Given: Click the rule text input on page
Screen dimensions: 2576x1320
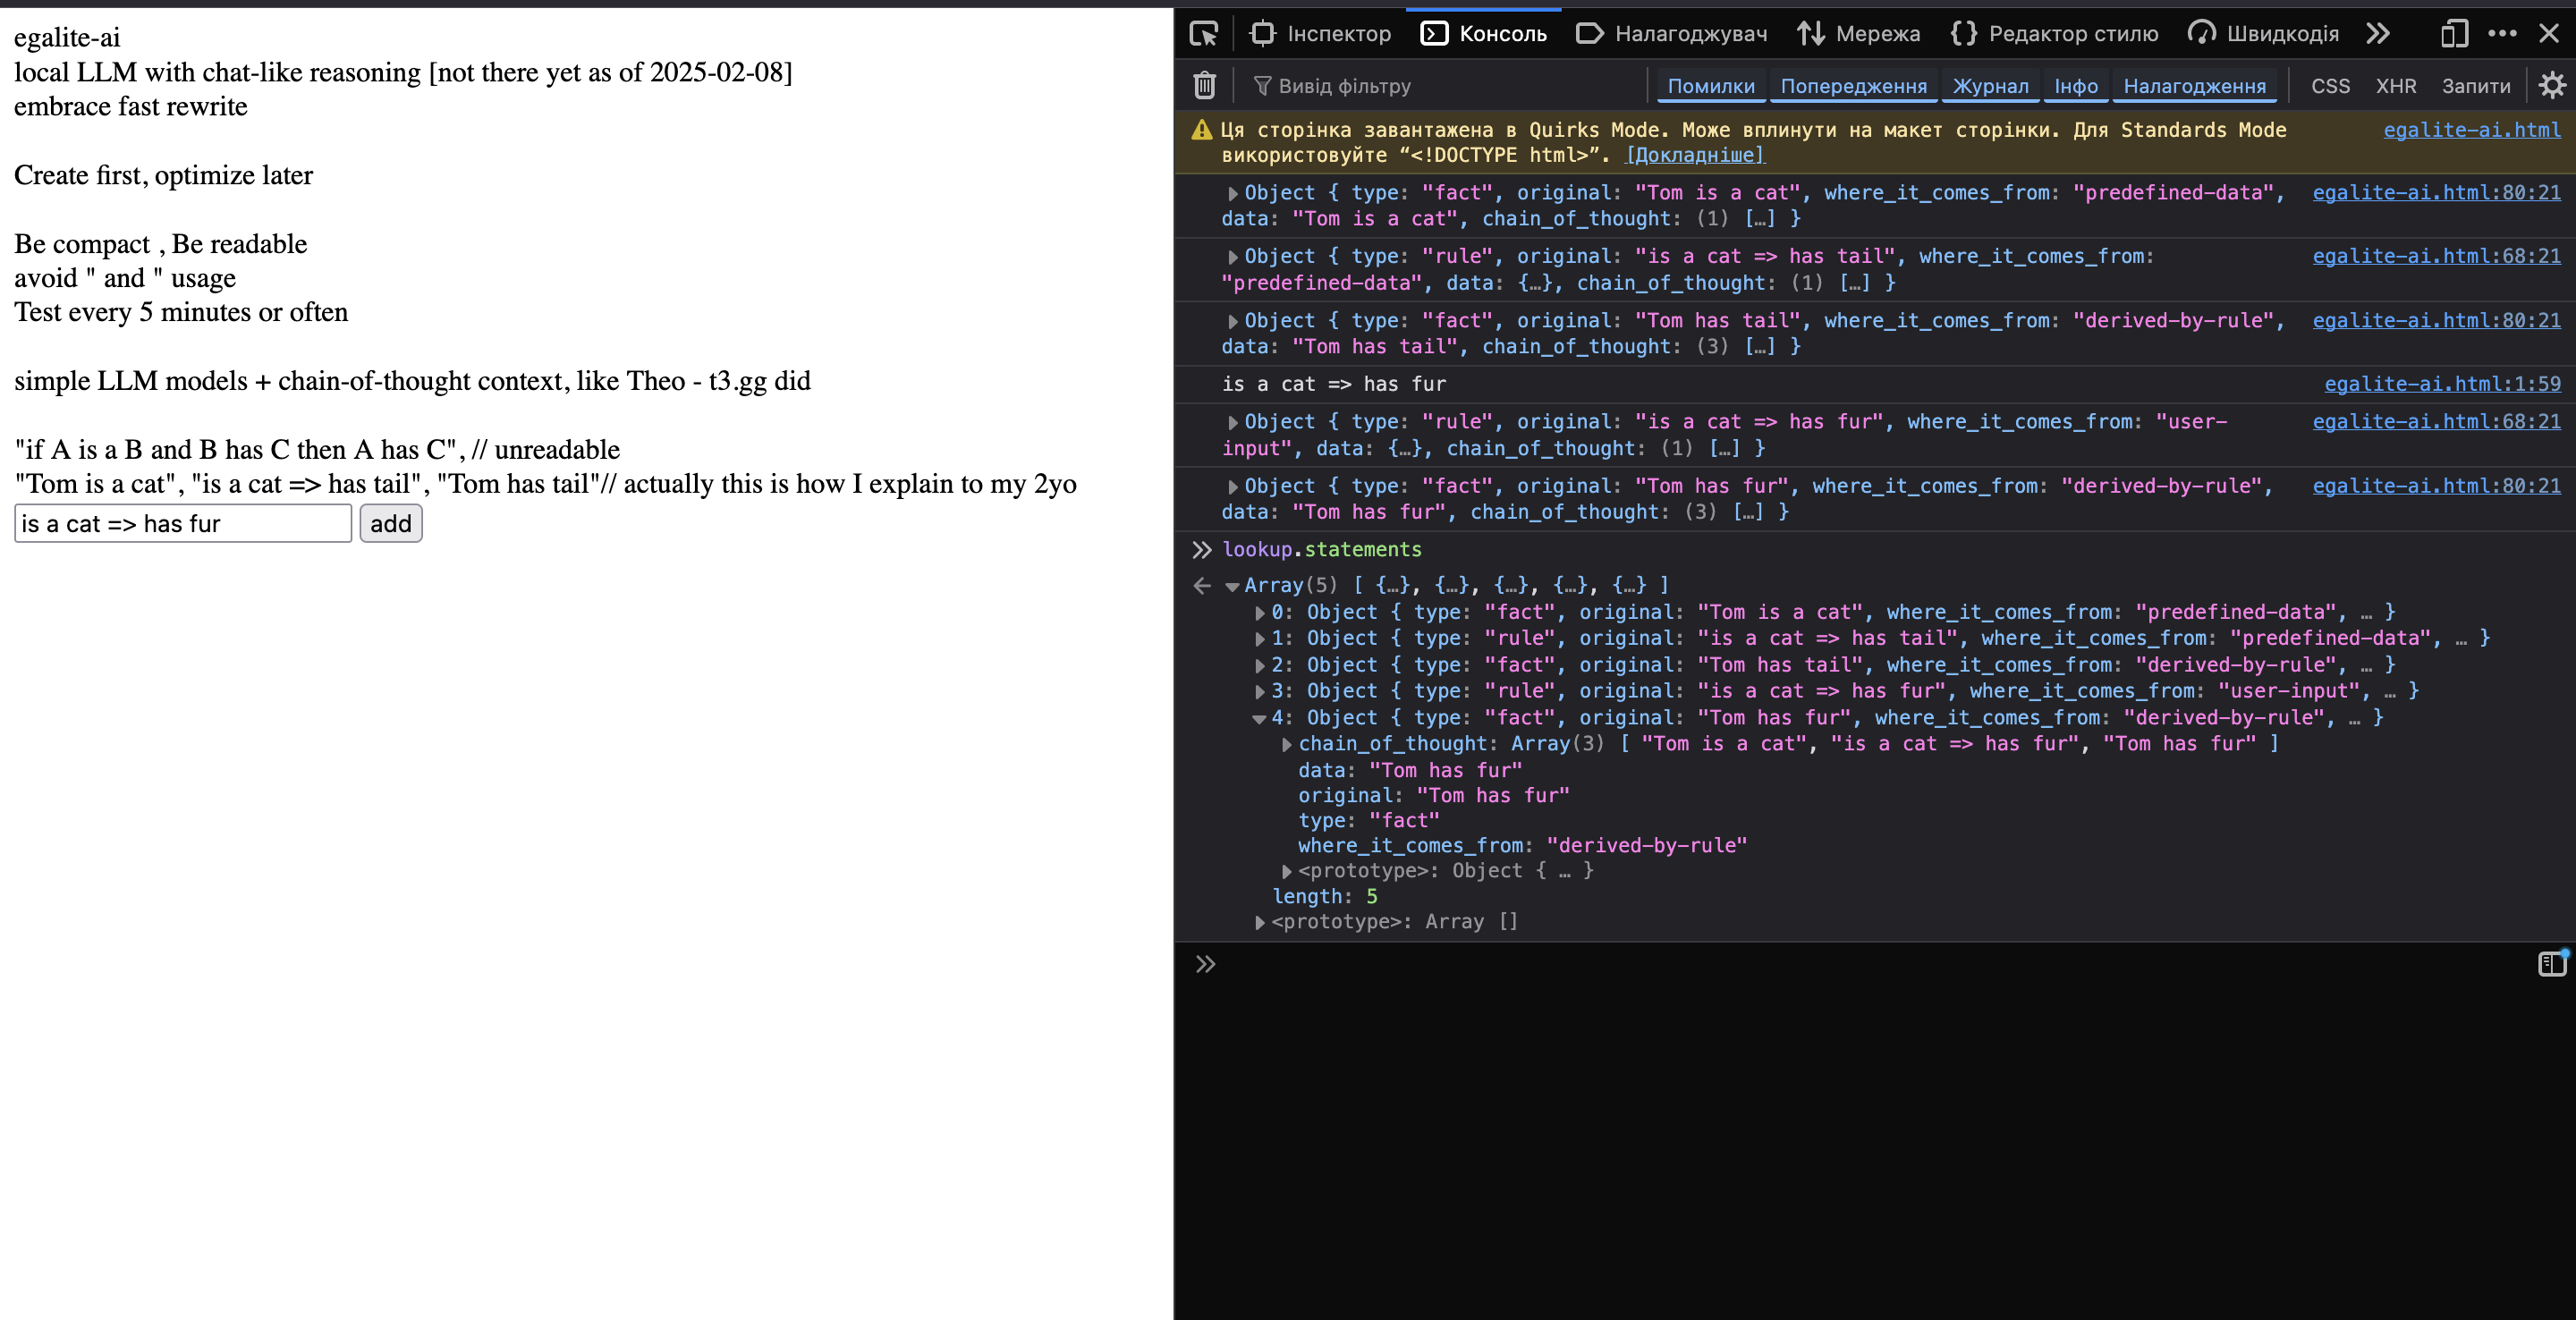Looking at the screenshot, I should pyautogui.click(x=183, y=524).
